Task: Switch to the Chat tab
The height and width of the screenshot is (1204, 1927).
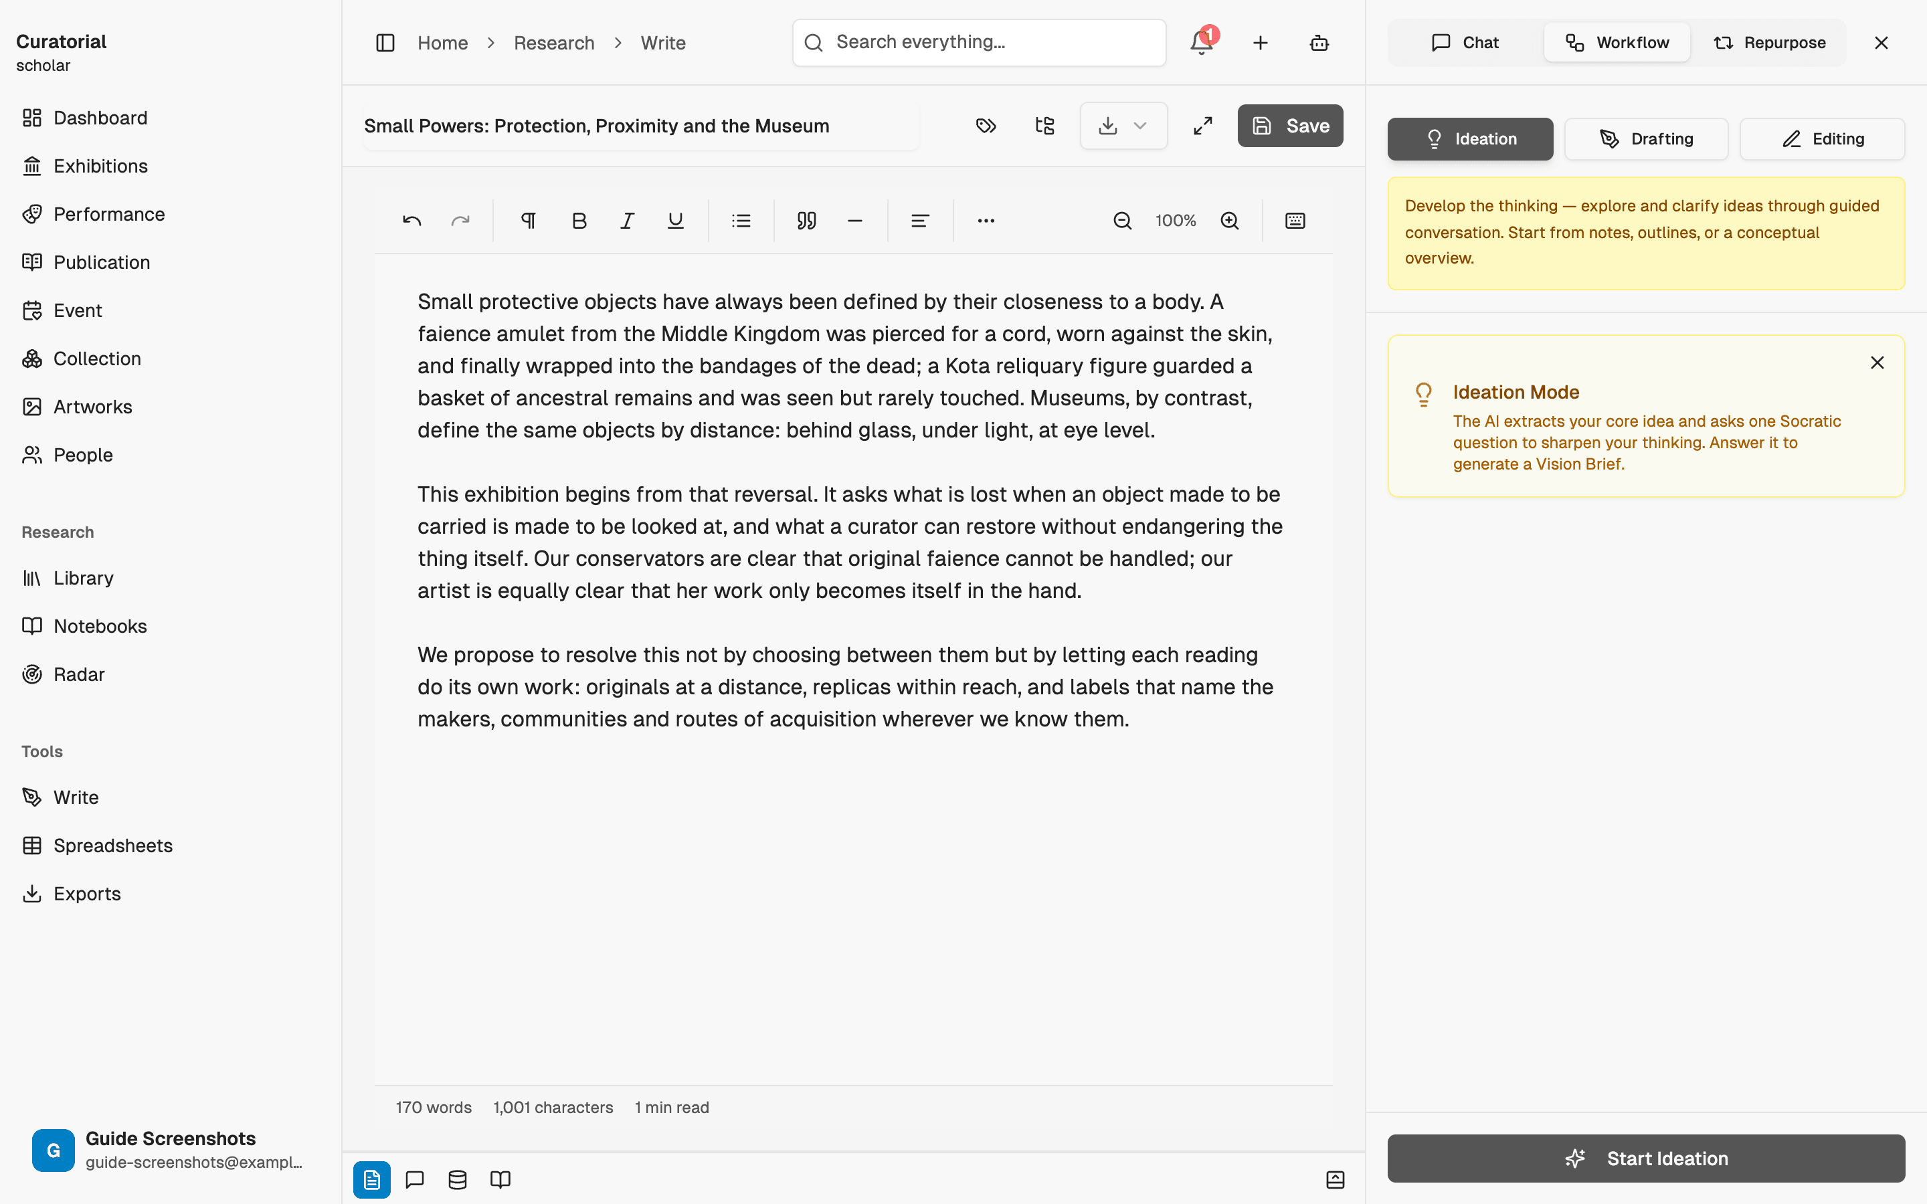Action: pyautogui.click(x=1465, y=43)
